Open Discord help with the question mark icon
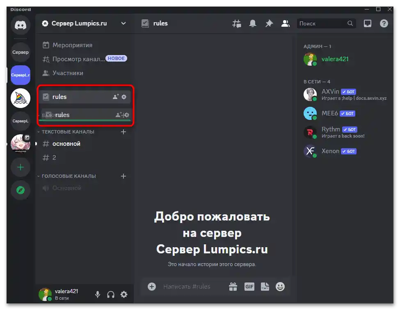Viewport: 400px width, 310px height. tap(384, 23)
